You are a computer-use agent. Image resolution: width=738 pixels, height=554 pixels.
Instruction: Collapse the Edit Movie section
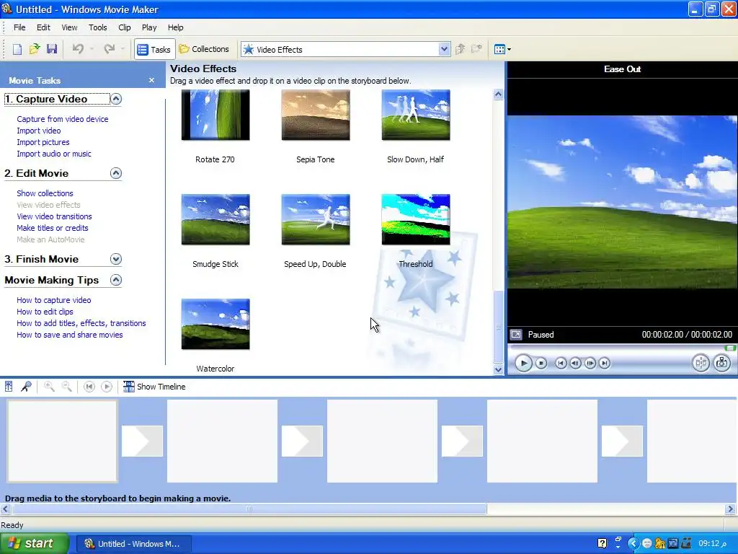tap(116, 173)
